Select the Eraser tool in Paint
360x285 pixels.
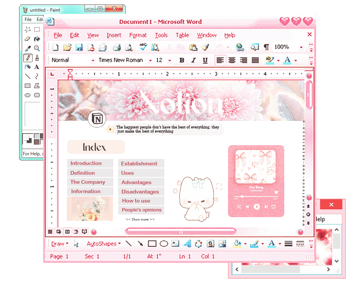(27, 39)
